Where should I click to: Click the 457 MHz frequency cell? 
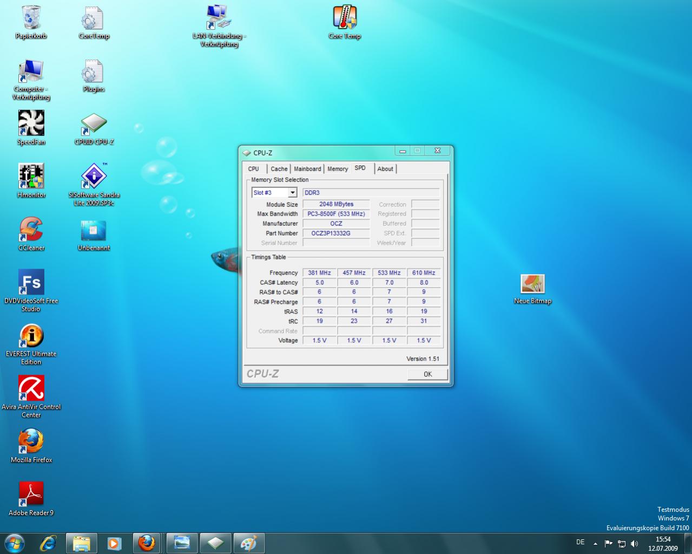(354, 273)
